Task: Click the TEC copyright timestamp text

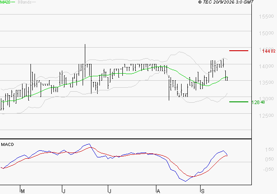Action: coord(226,2)
